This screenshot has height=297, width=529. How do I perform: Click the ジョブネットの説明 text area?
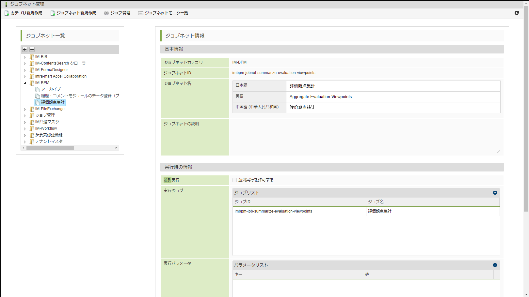click(x=366, y=137)
